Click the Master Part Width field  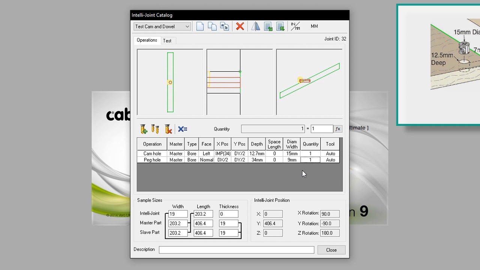[178, 223]
